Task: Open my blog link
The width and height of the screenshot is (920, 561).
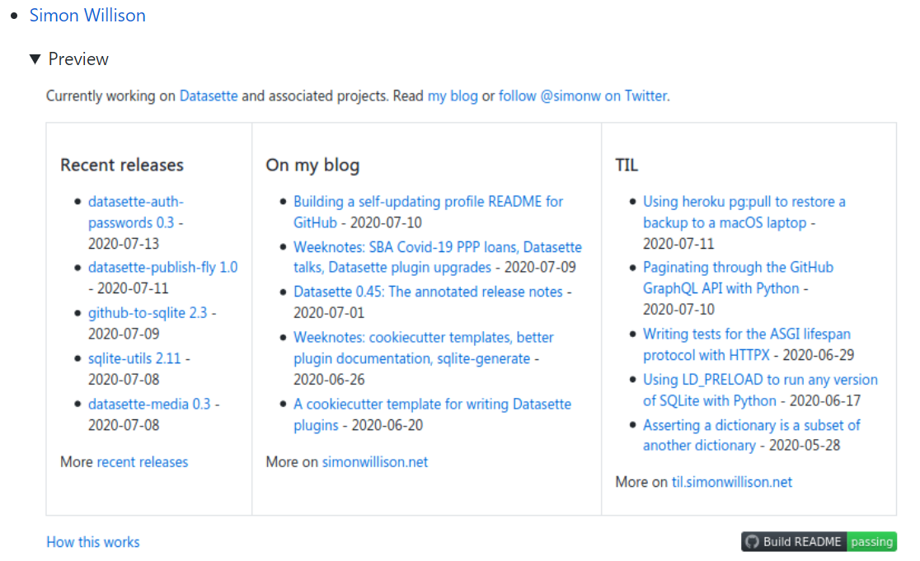Action: pyautogui.click(x=452, y=96)
